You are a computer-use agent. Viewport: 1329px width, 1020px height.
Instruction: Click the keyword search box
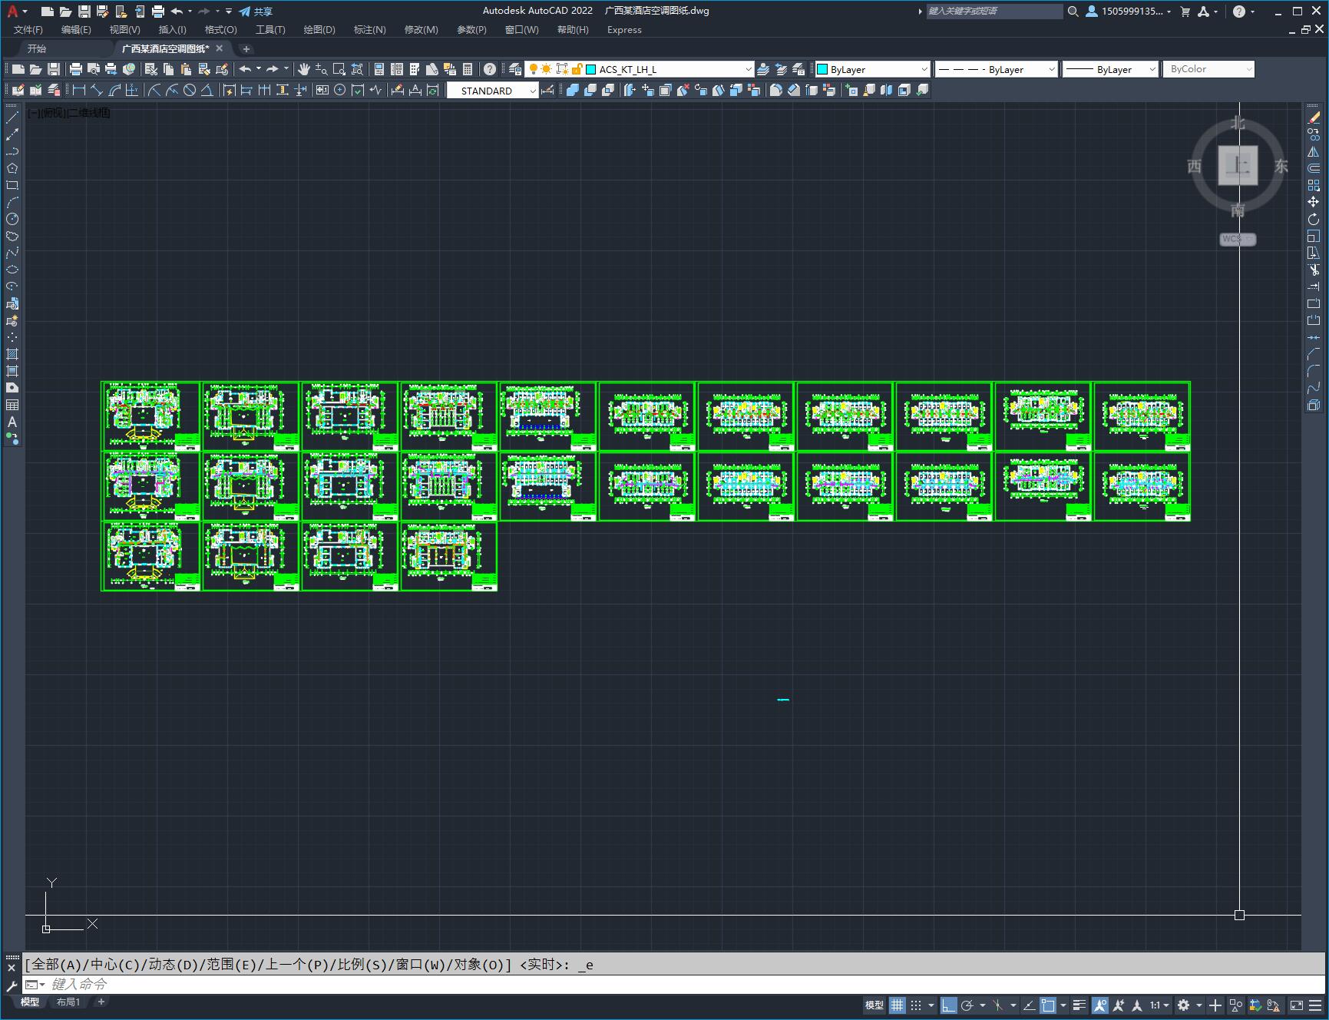click(x=994, y=12)
